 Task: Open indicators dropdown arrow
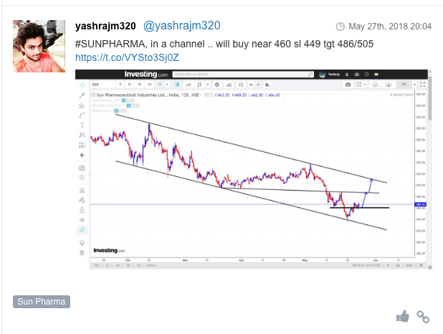[x=208, y=85]
